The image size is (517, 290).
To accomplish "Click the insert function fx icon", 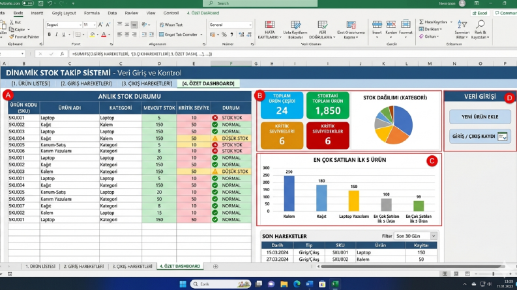I will 62,54.
